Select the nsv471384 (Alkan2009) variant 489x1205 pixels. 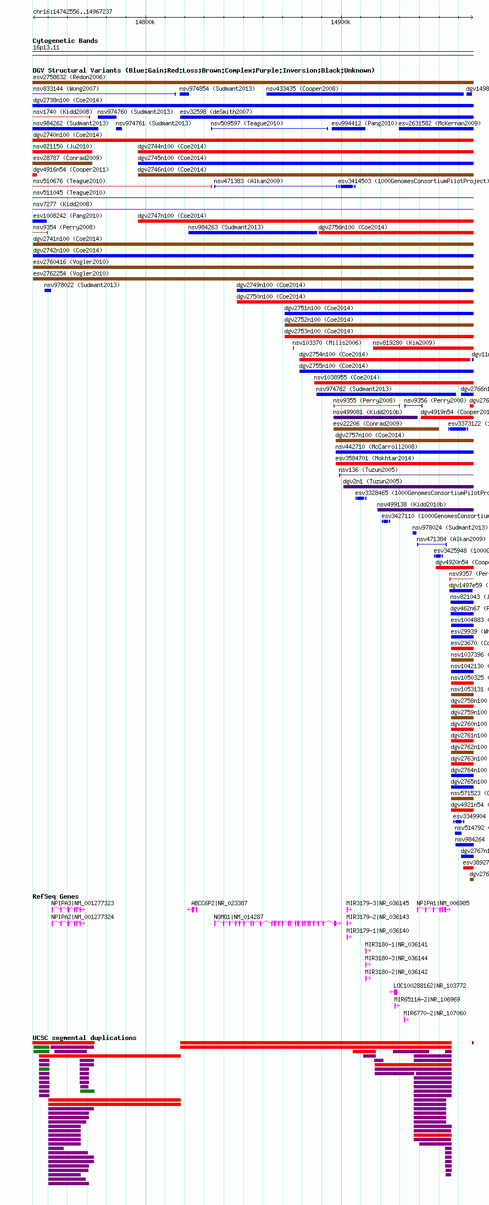click(x=451, y=539)
